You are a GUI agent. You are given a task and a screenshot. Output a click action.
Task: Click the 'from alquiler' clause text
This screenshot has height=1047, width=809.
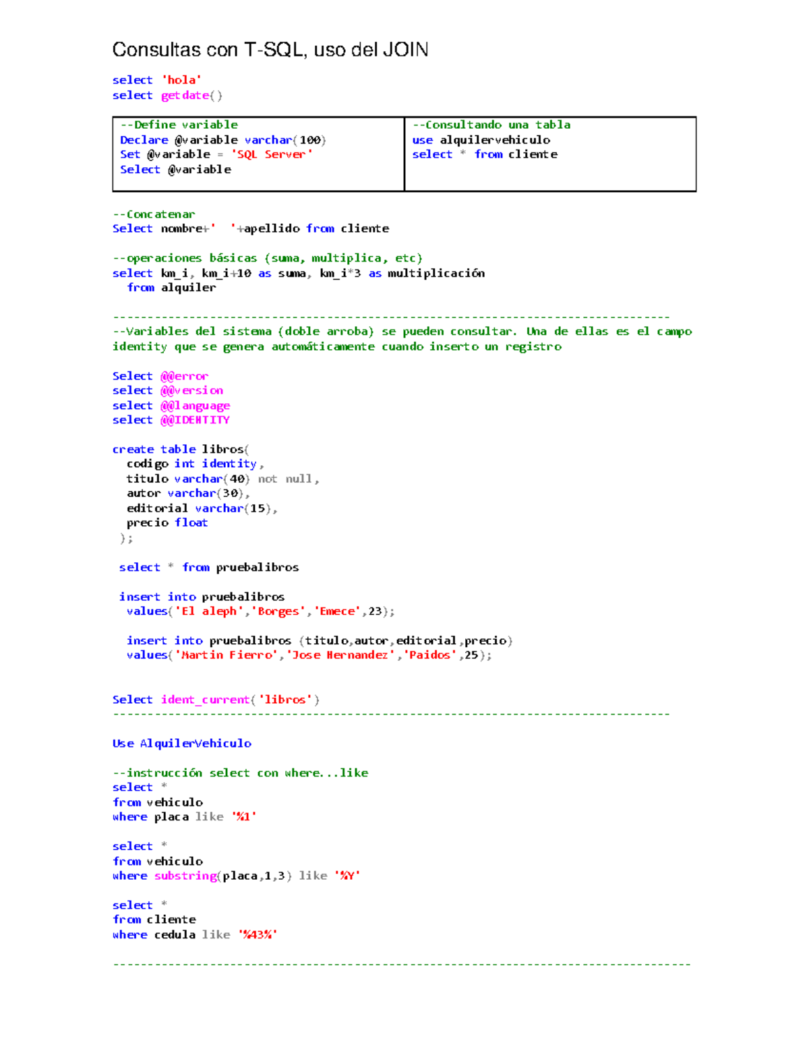(x=171, y=287)
